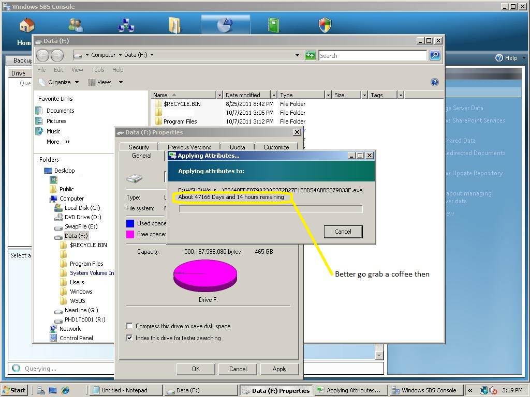
Task: Open the Security shield icon in SBS Console
Action: coord(325,25)
